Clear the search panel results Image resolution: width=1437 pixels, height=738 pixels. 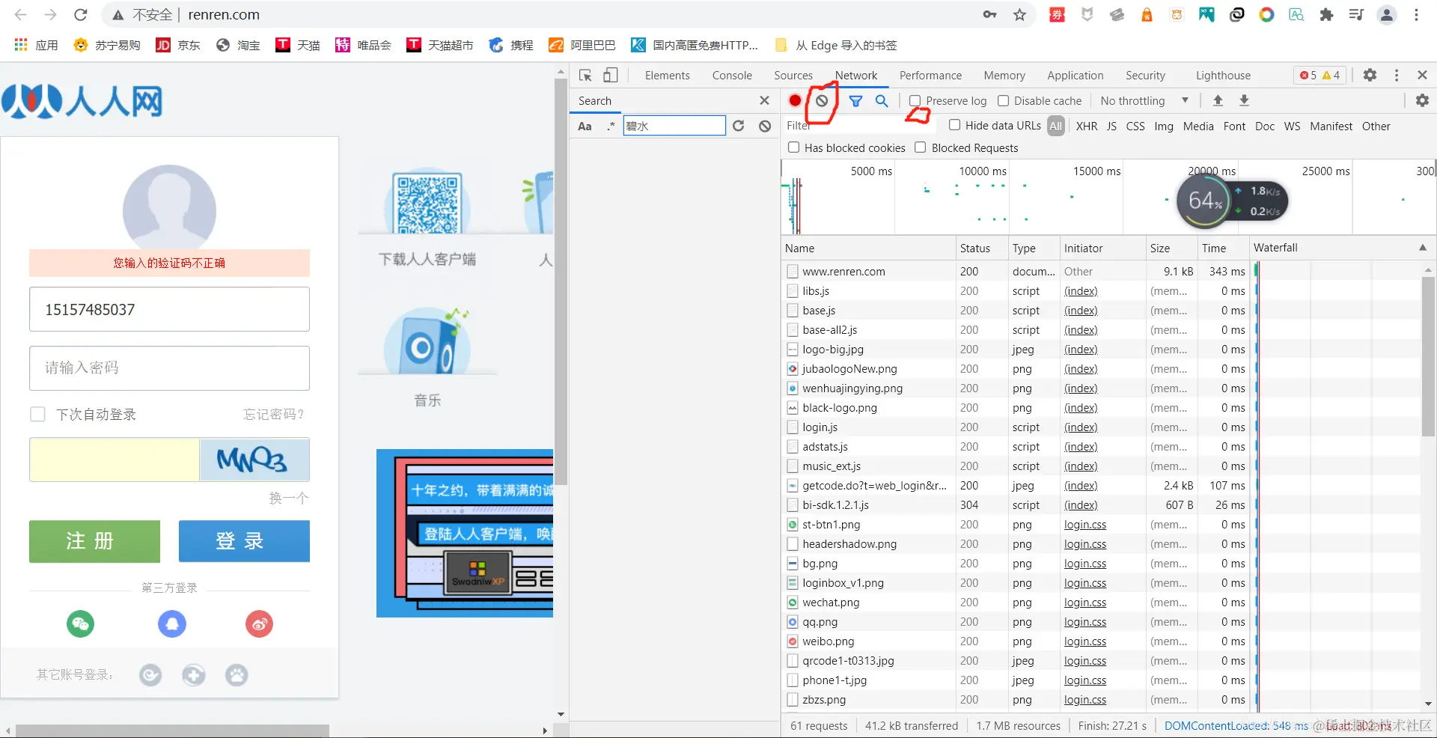(x=765, y=126)
